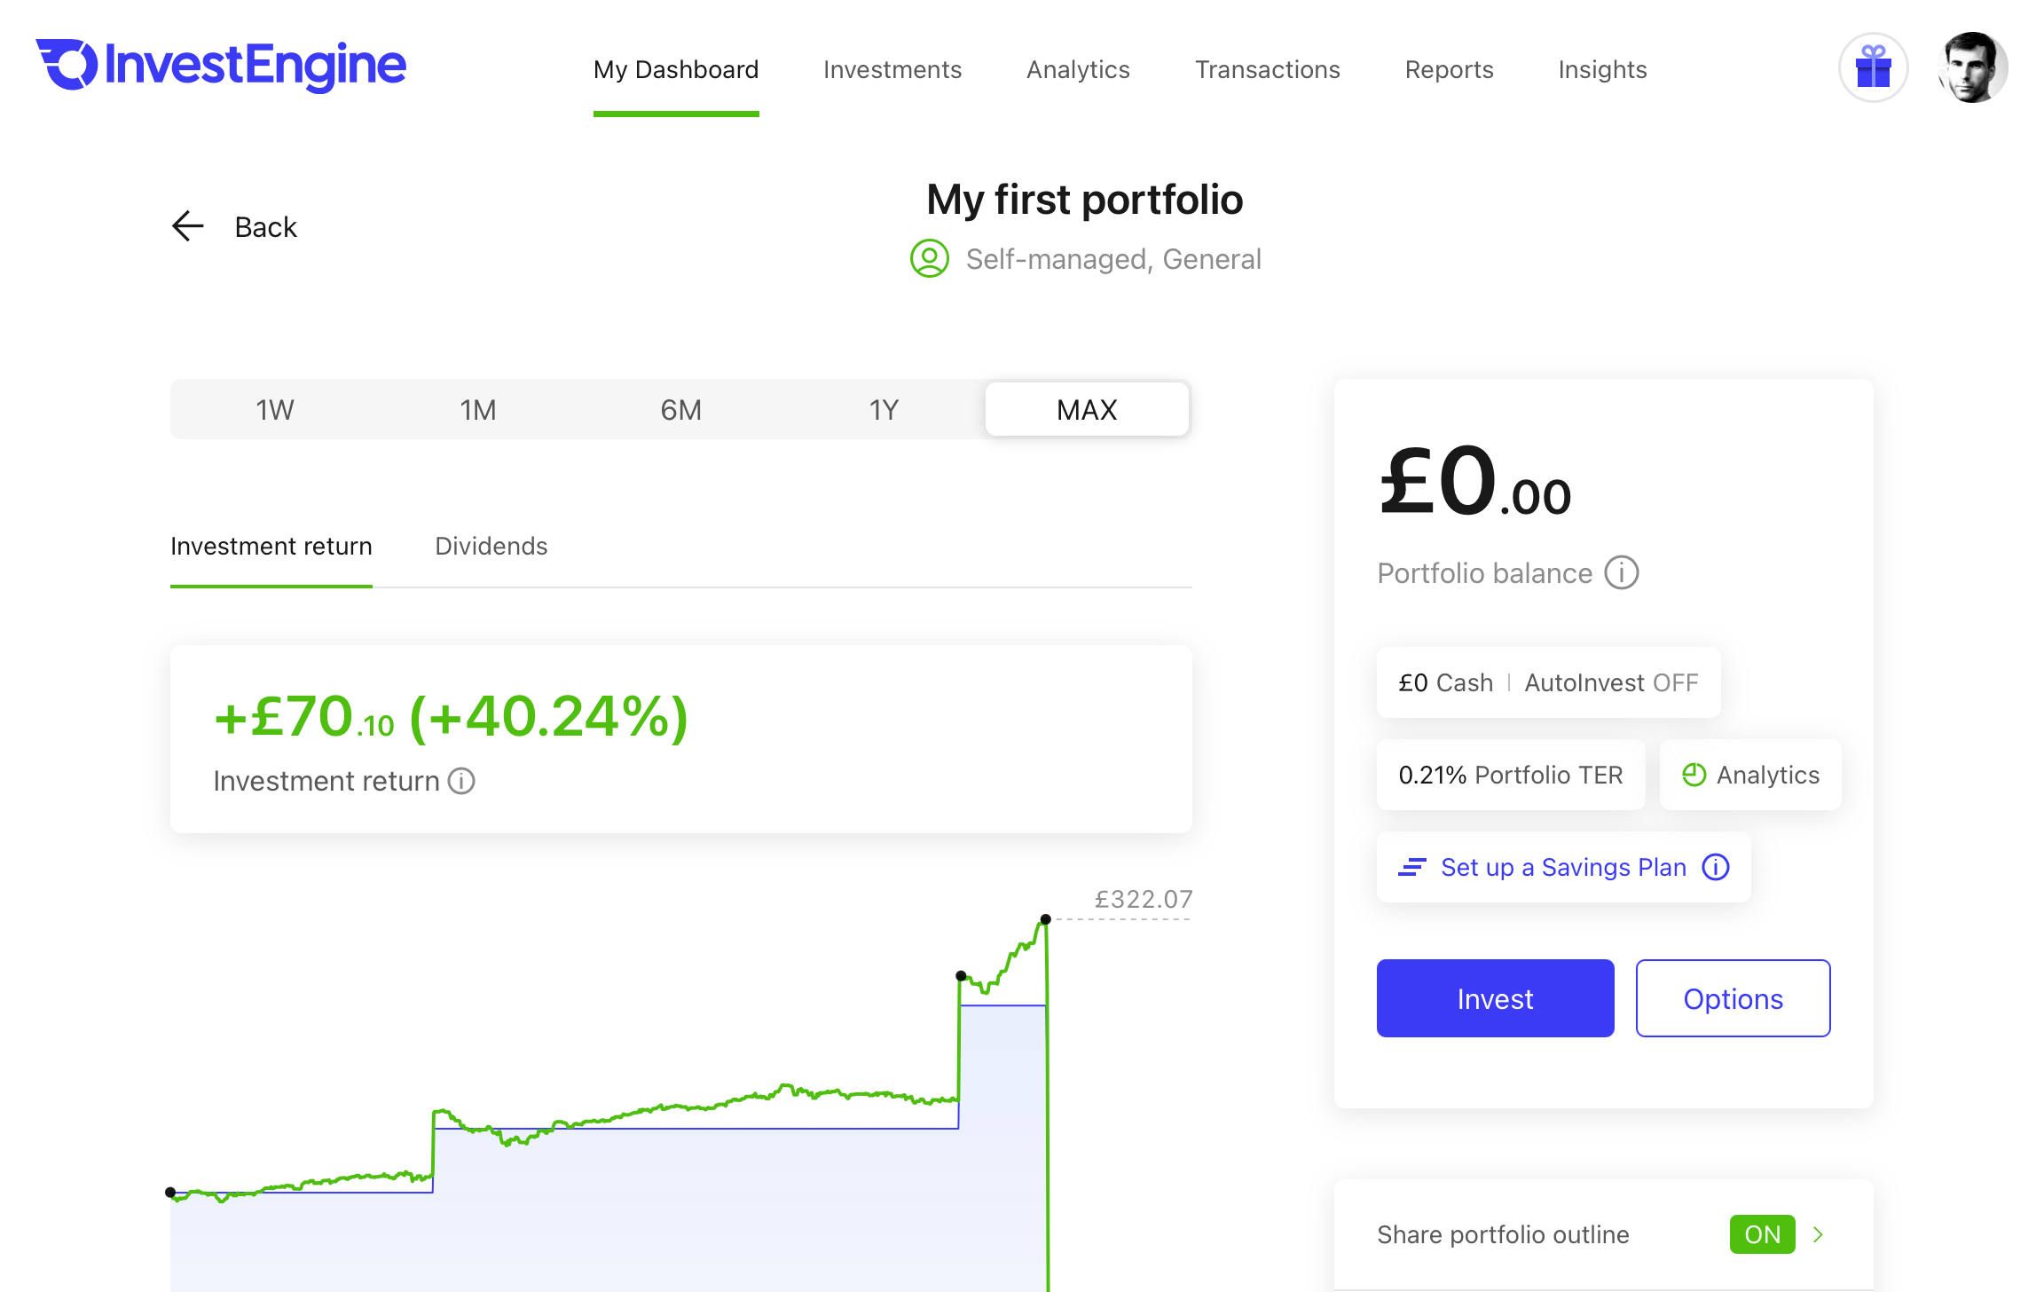Select the 6M time range

[681, 409]
